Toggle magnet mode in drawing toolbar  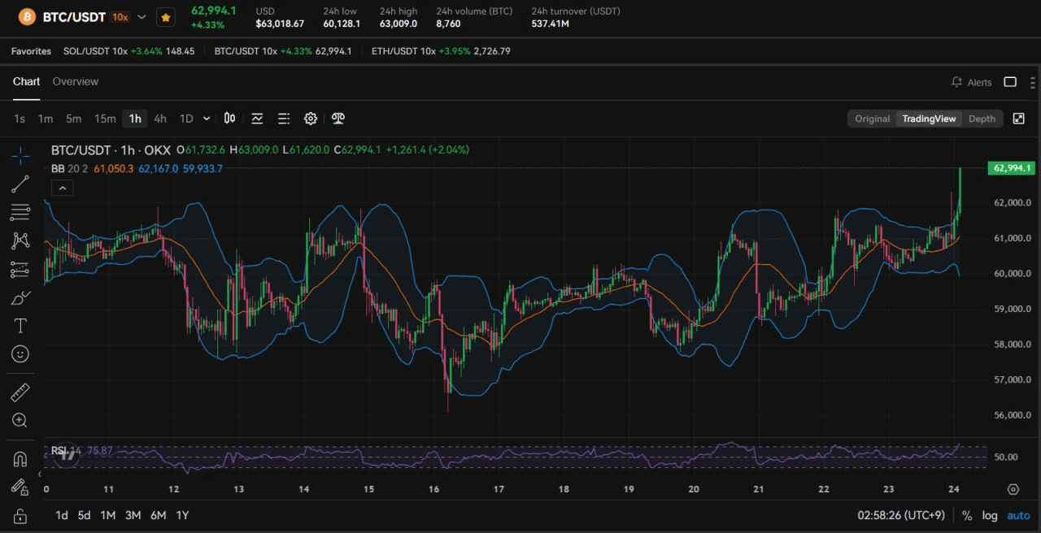tap(21, 459)
